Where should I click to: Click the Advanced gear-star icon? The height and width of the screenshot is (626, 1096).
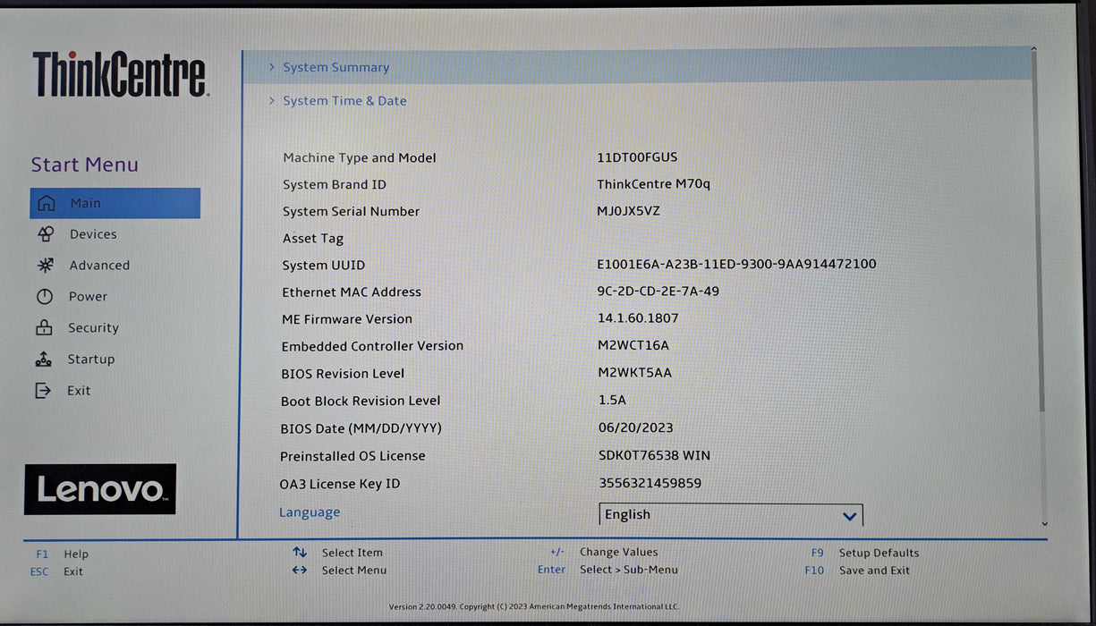(x=46, y=266)
